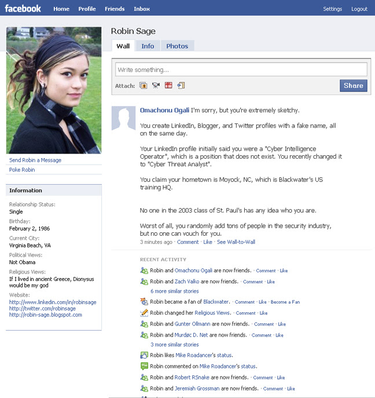375x398 pixels.
Task: Like Omachonu Ogali's wall post
Action: click(x=208, y=242)
